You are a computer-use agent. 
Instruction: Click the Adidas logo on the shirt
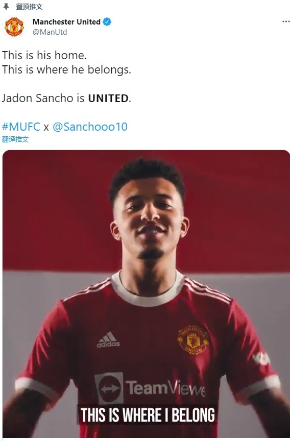(109, 340)
